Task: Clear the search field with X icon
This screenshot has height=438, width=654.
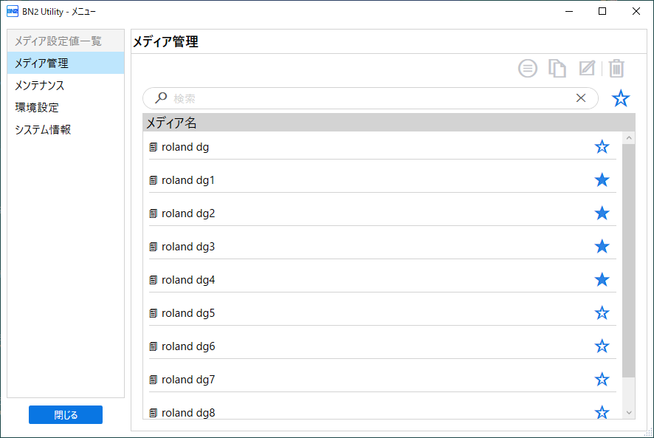Action: point(581,98)
